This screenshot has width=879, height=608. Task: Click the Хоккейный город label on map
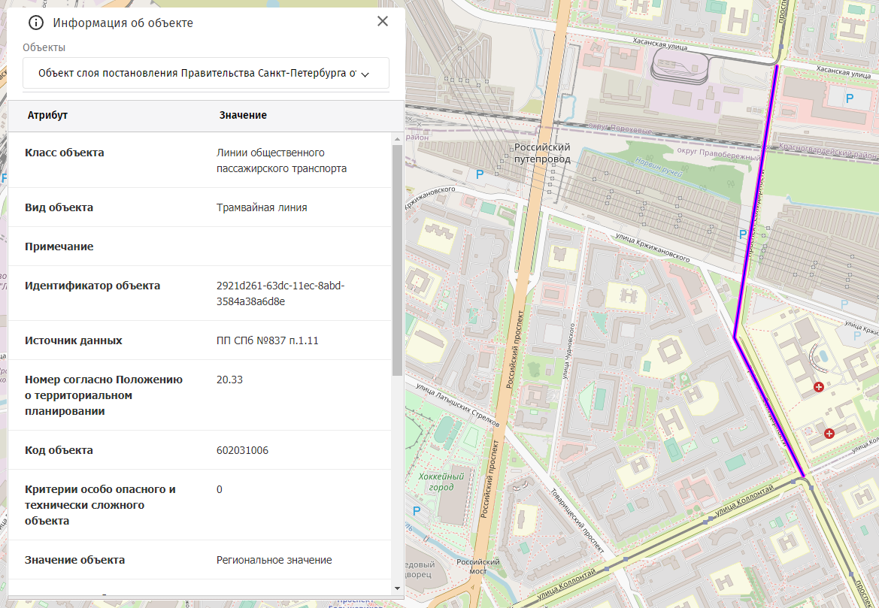[441, 482]
